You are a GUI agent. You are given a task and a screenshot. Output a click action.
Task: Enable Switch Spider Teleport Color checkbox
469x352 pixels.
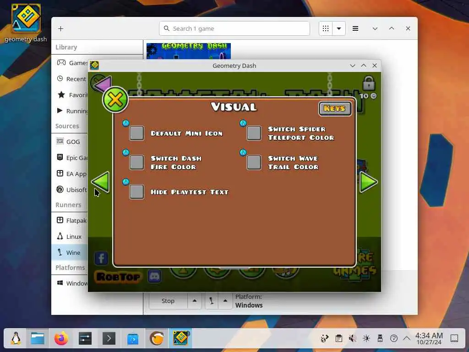point(254,133)
